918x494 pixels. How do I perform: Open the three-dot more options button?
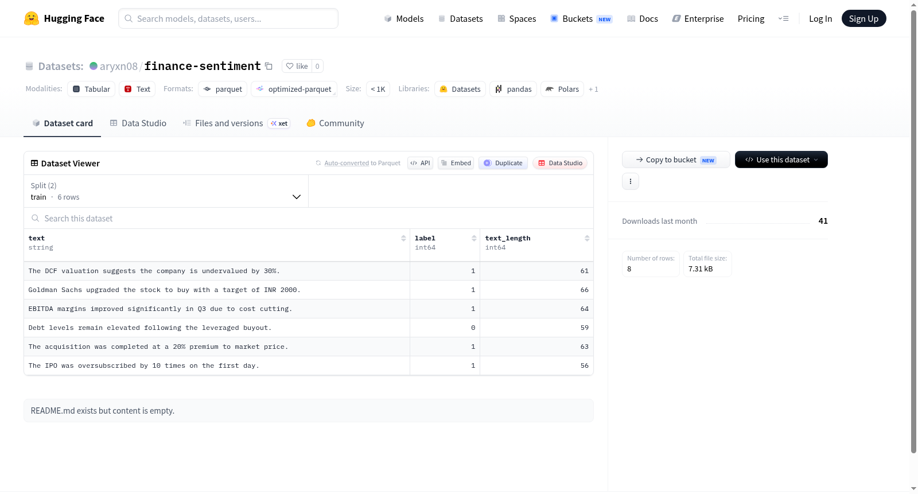click(x=631, y=181)
